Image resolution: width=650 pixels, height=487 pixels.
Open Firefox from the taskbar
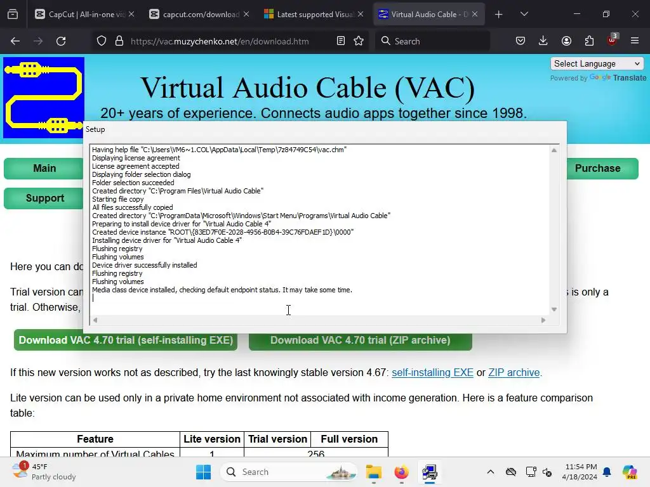(x=401, y=472)
